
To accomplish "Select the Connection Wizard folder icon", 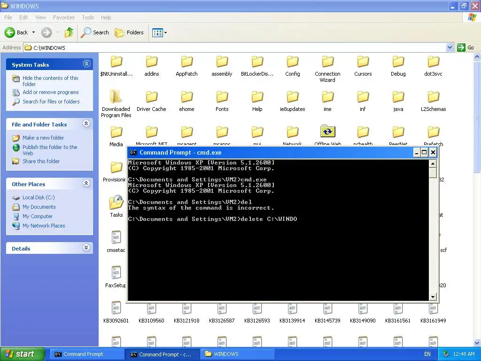I will click(x=327, y=62).
